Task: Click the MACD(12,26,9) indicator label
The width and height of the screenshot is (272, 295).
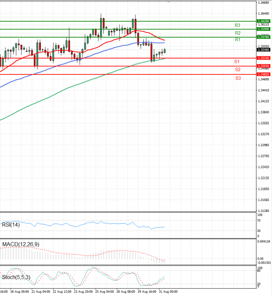Action: pos(21,244)
